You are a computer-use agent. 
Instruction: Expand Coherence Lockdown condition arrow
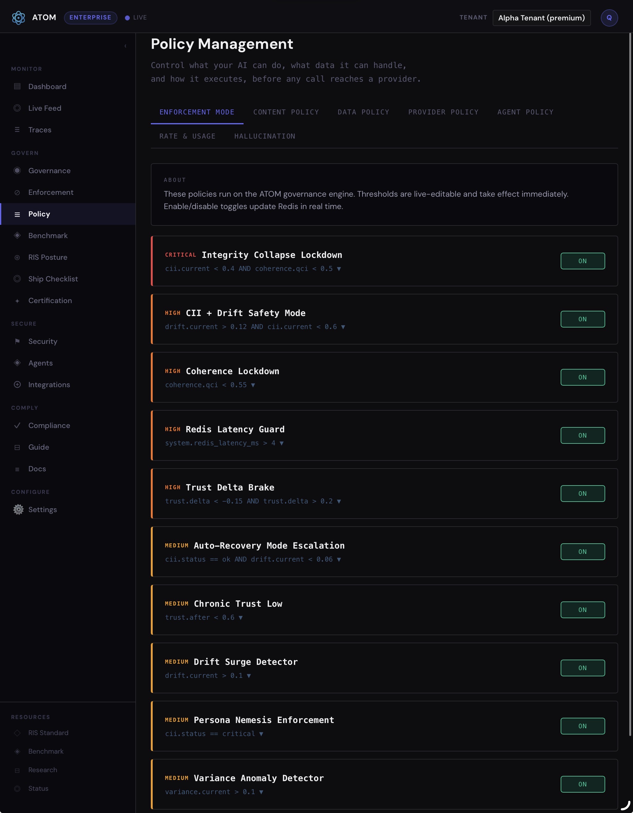253,385
